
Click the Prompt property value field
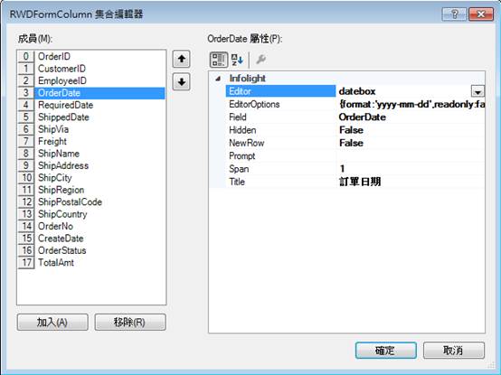tap(411, 156)
